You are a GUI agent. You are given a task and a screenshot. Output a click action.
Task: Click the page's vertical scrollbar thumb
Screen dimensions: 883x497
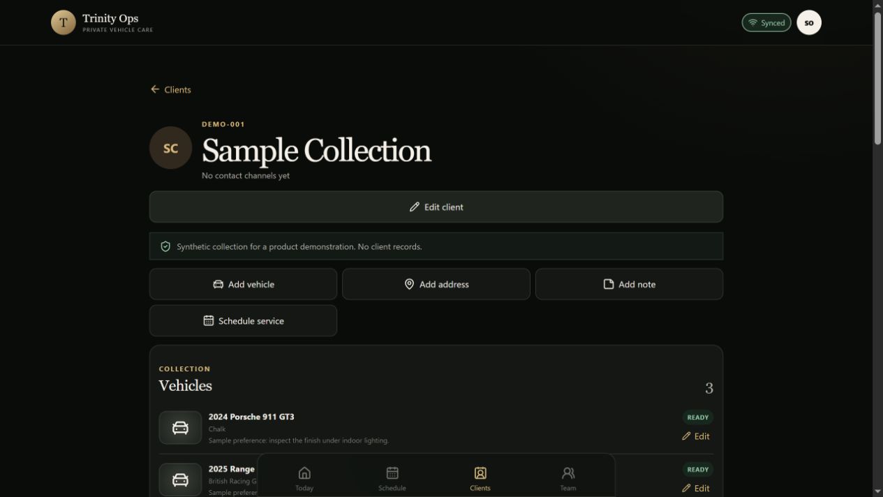(877, 78)
